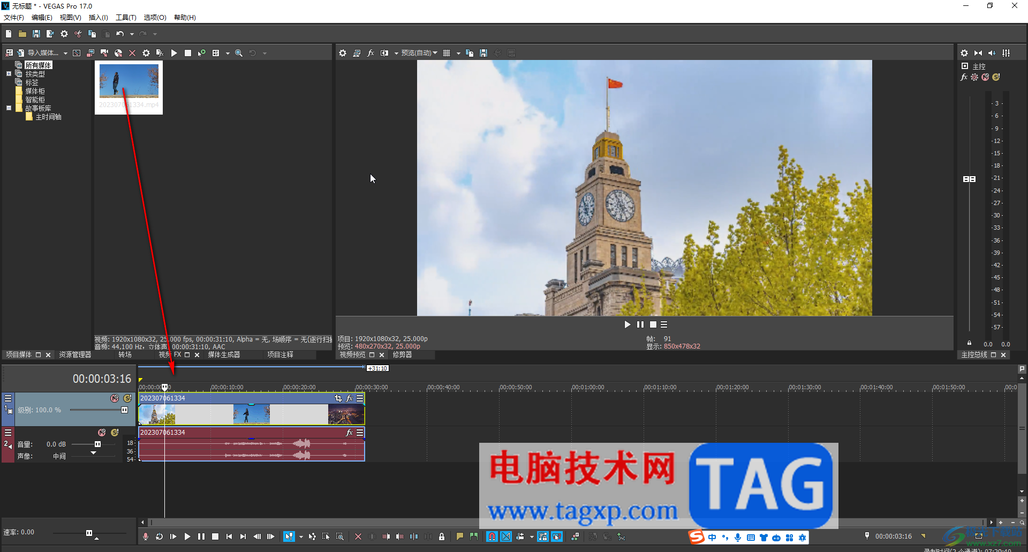Solo the audio track 2

[115, 433]
